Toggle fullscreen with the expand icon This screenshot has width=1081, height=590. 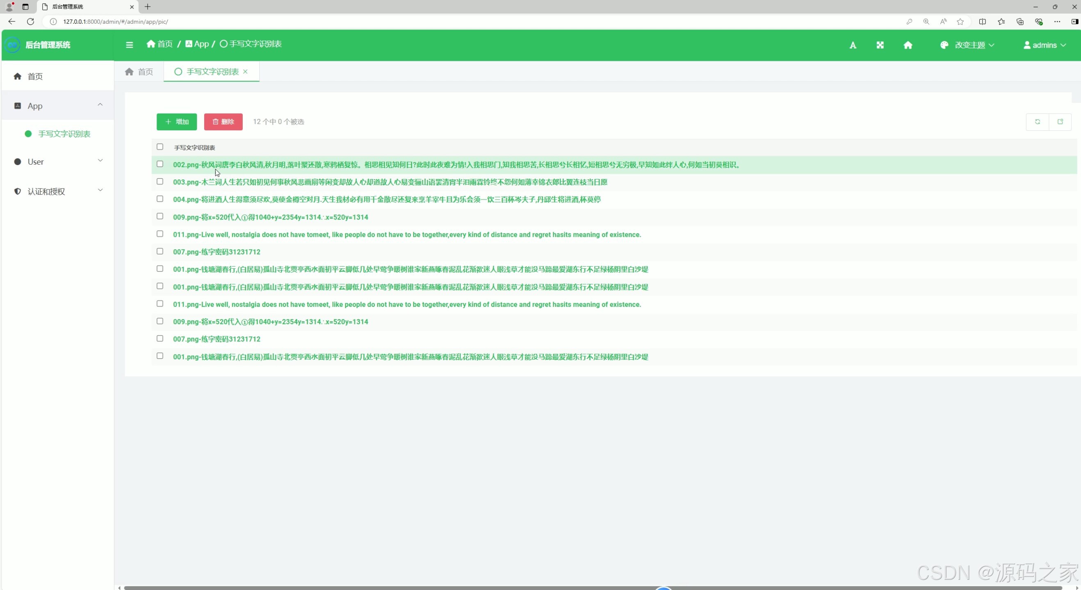click(880, 45)
